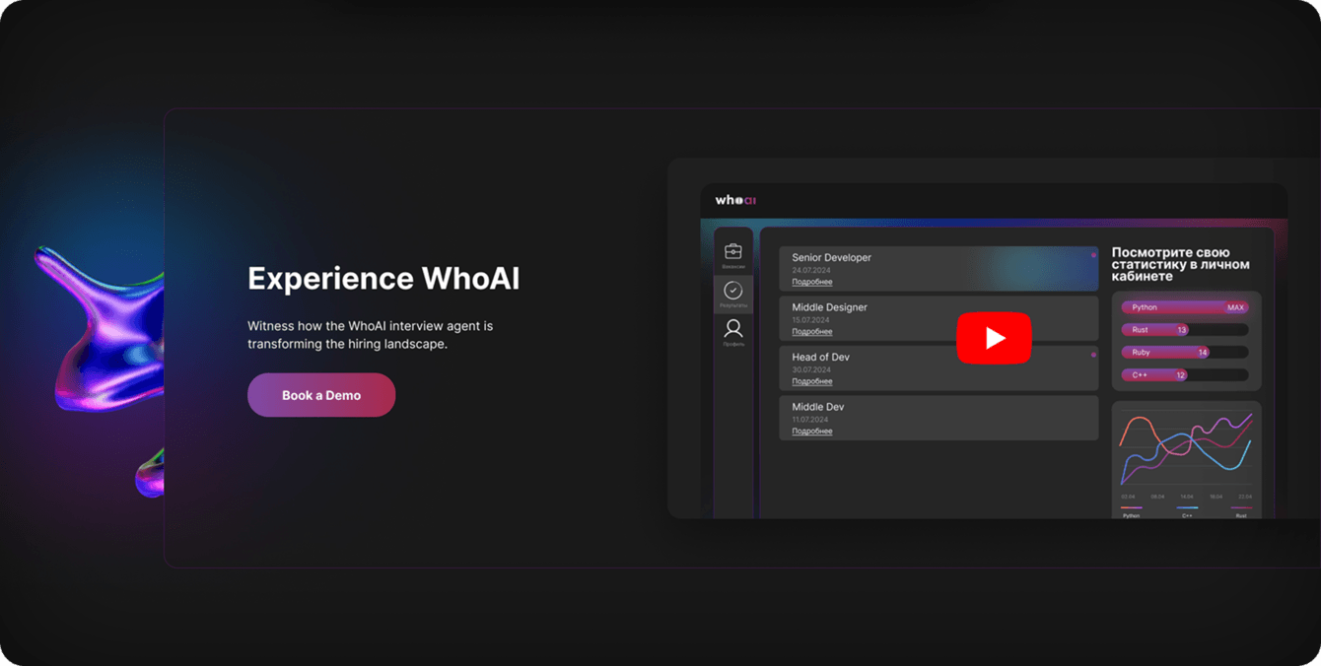Click the WhoAI logo in the video preview
The image size is (1321, 666).
click(x=735, y=200)
